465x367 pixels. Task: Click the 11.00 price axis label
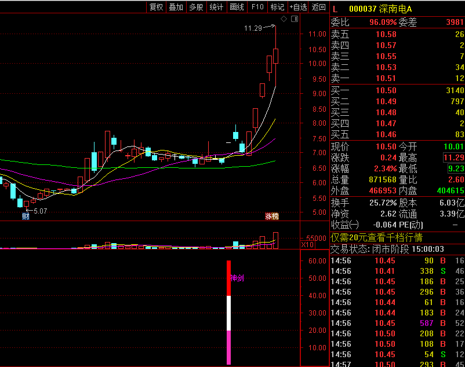[317, 34]
